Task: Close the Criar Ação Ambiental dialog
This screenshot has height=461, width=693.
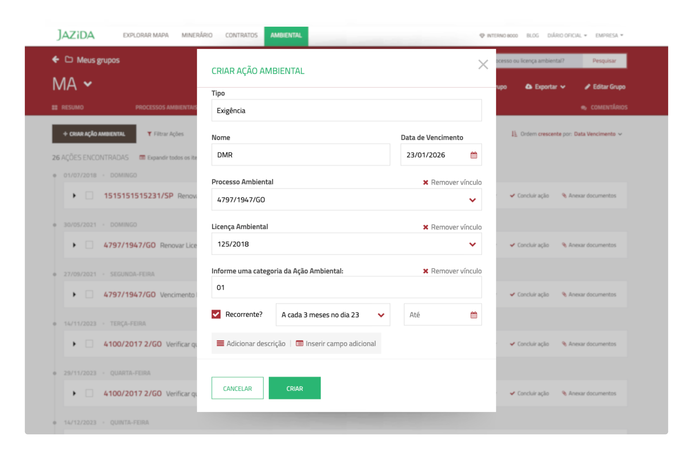Action: tap(483, 64)
